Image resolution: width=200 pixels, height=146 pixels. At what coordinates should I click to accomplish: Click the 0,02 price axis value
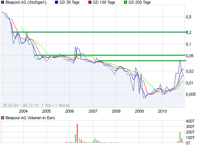(x=190, y=71)
